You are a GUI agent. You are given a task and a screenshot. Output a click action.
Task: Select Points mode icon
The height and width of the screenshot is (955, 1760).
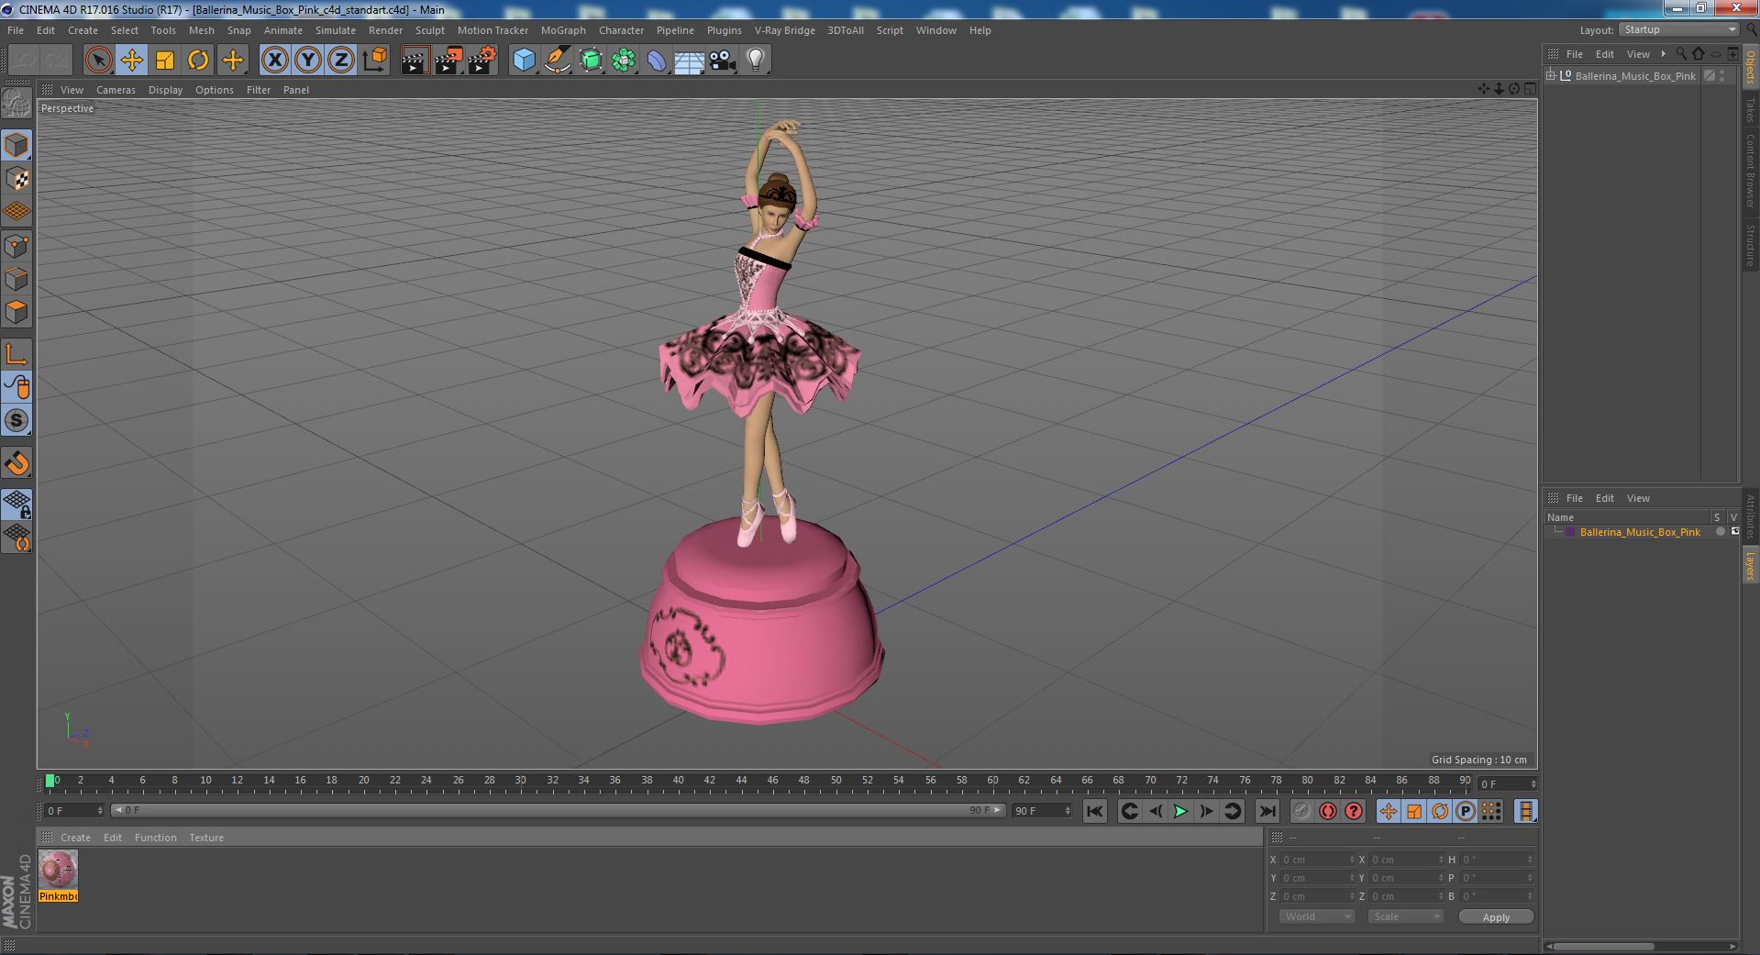coord(17,246)
